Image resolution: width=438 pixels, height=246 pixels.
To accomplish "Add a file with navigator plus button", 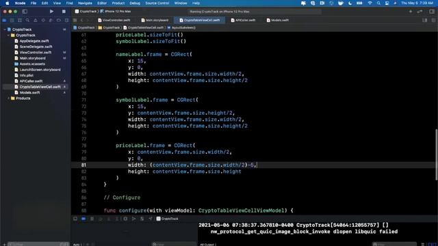I will tap(4, 245).
